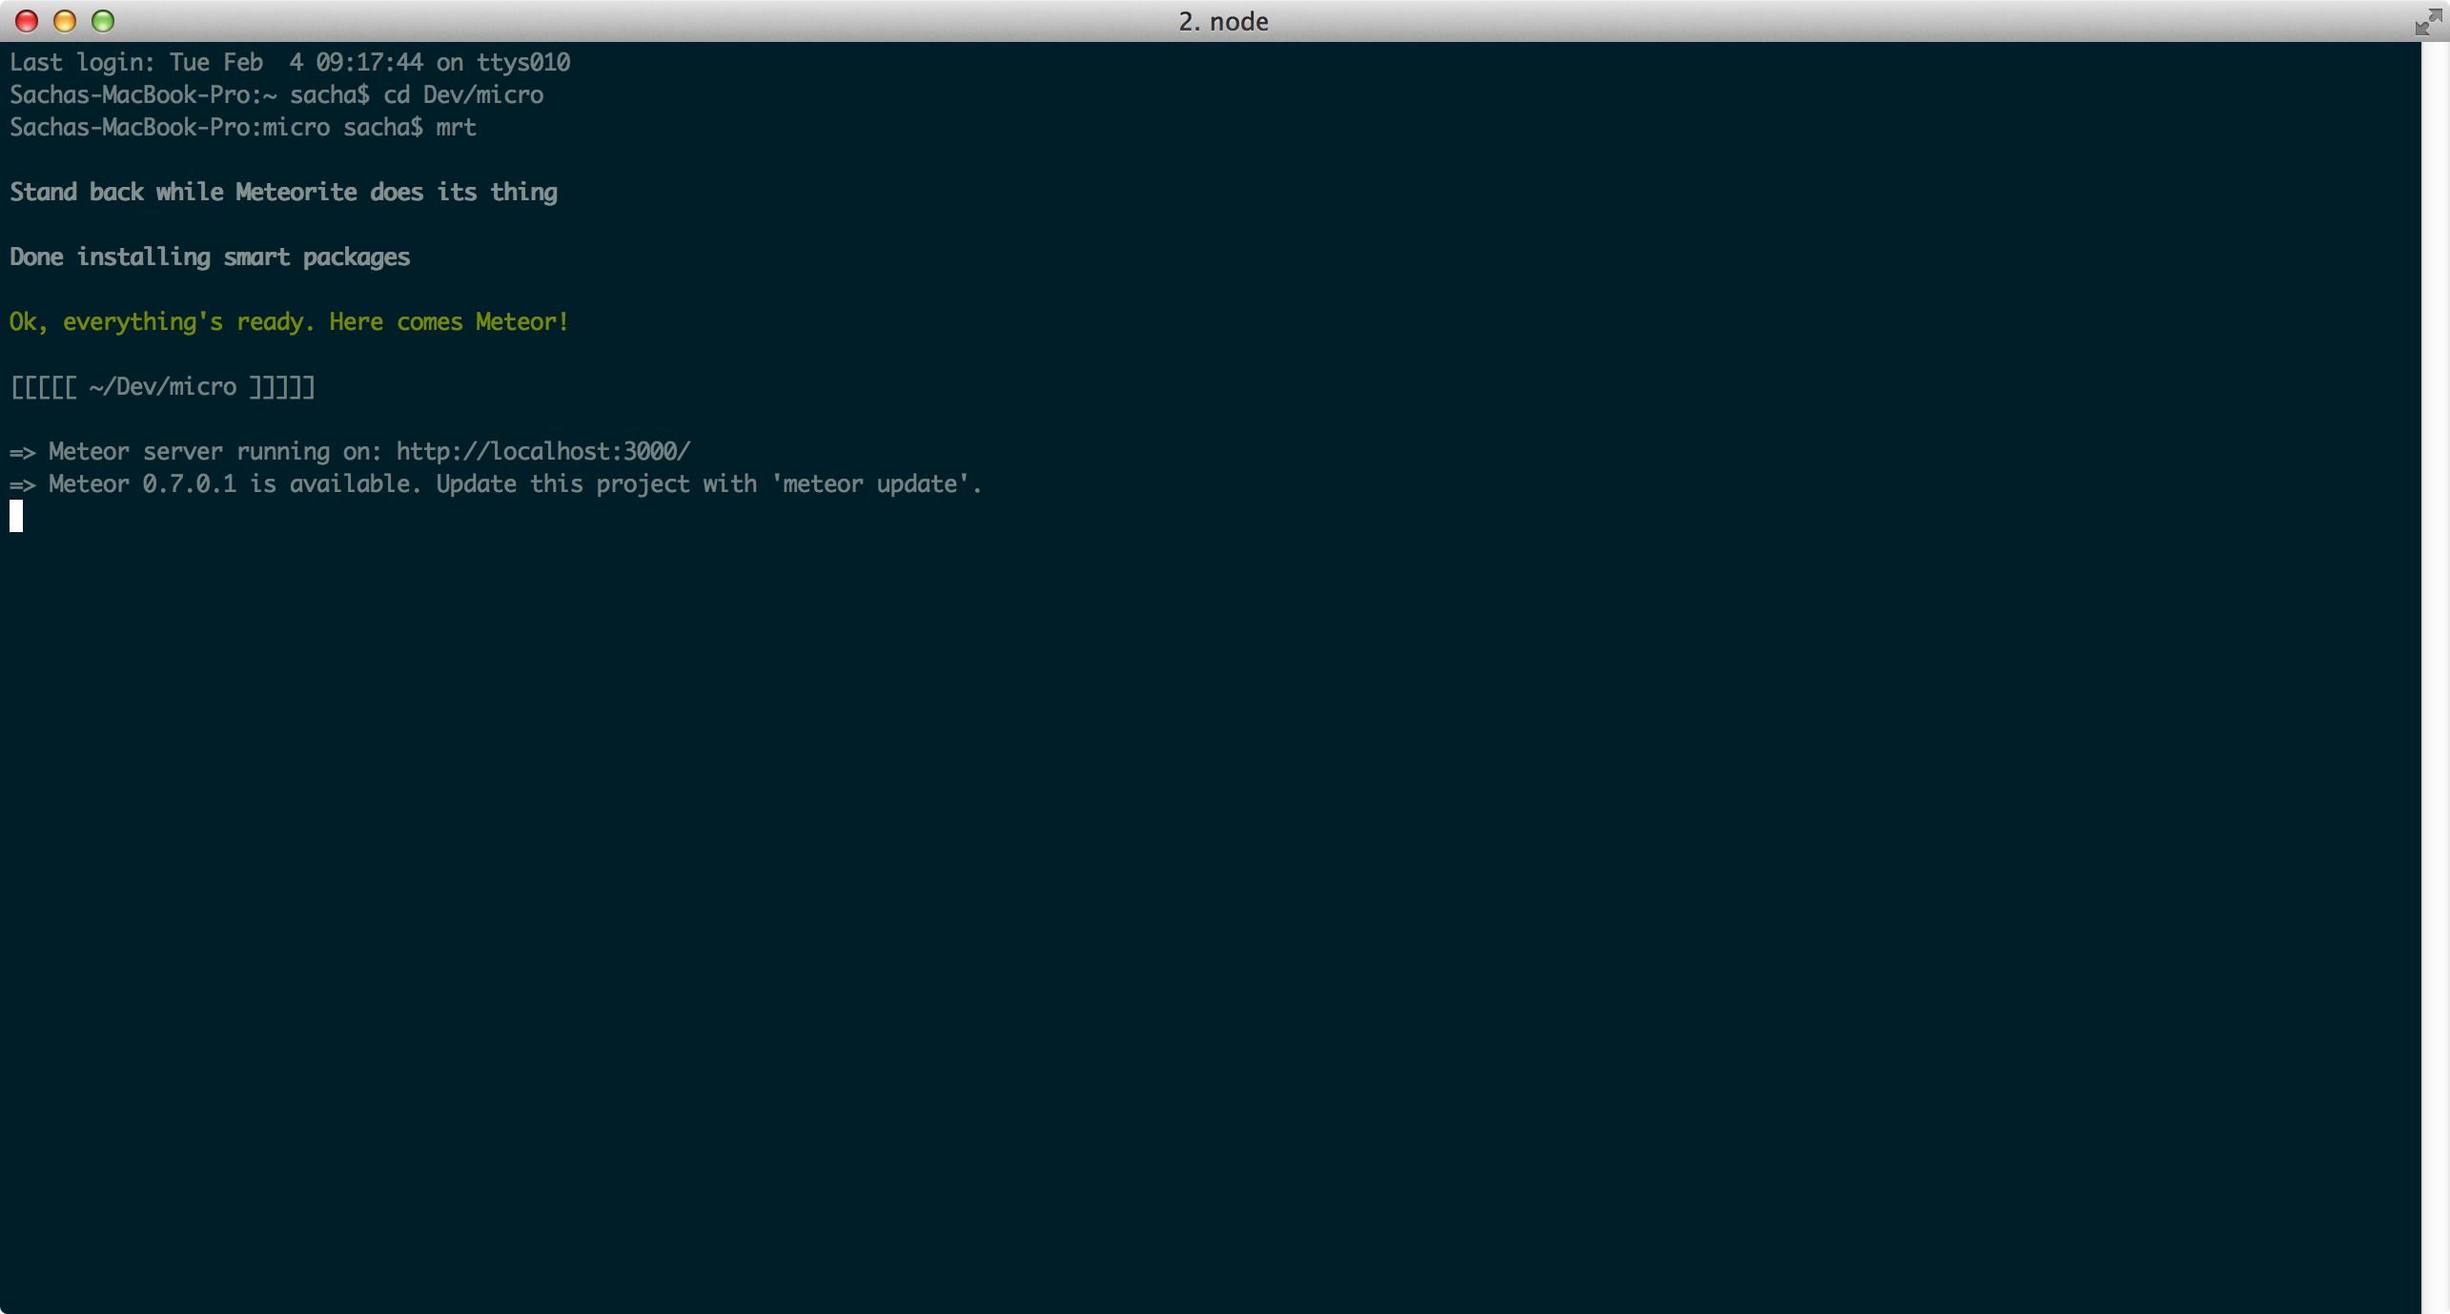Screen dimensions: 2450x1314
Task: Click the '2. node' window title
Action: (x=1223, y=21)
